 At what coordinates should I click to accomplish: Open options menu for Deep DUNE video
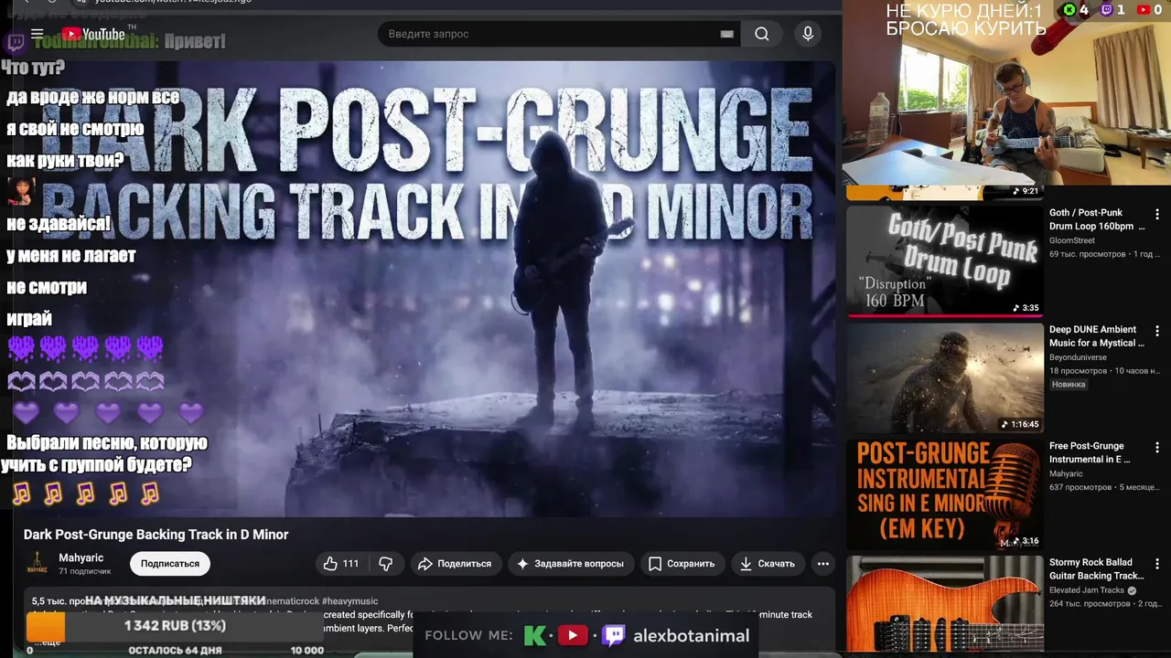tap(1157, 332)
